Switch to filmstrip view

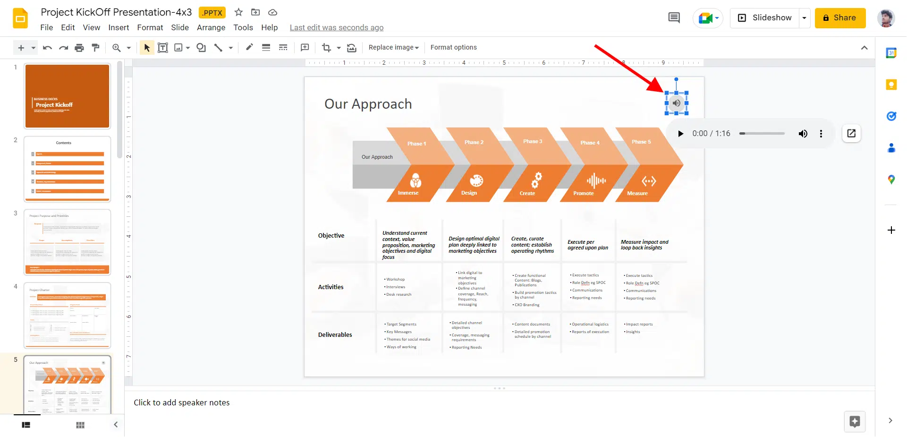click(26, 425)
